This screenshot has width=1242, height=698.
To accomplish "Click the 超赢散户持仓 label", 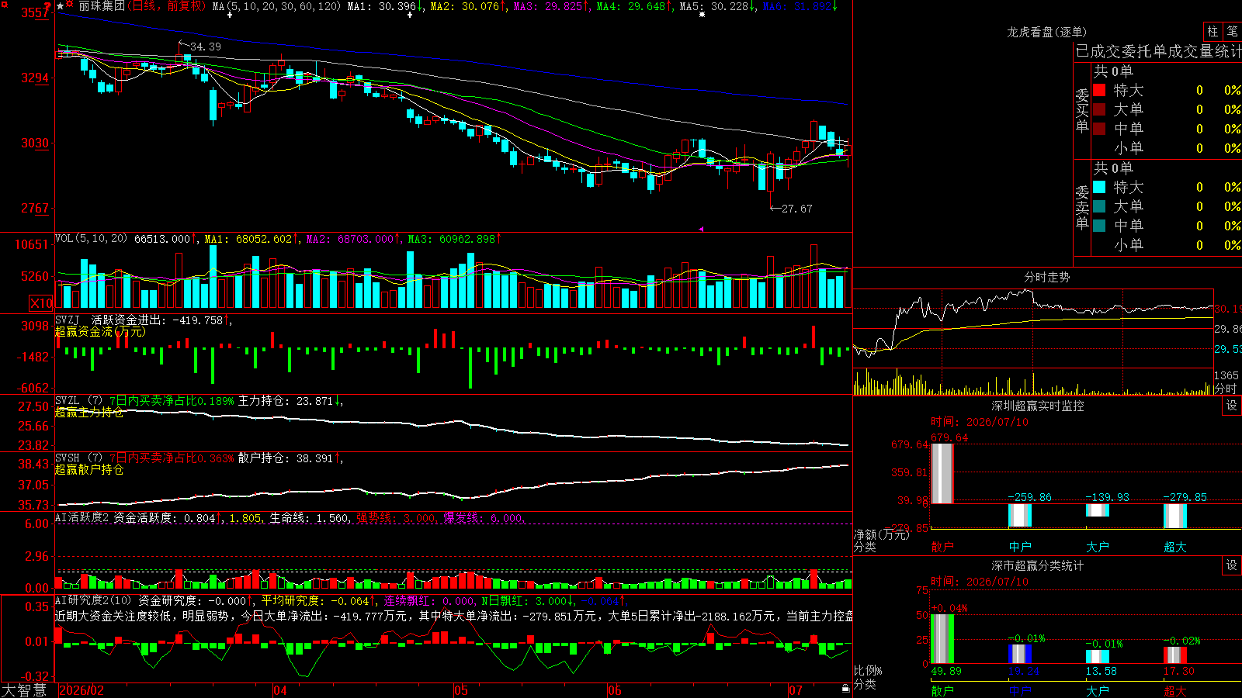I will (89, 470).
